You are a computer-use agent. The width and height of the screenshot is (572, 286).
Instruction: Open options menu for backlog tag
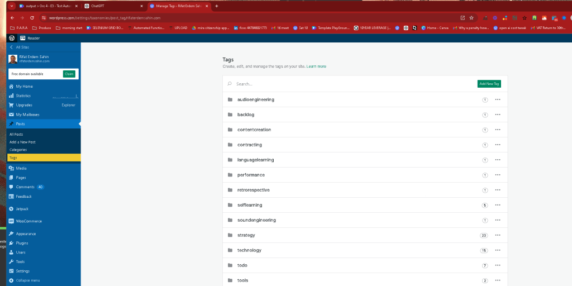pos(498,115)
